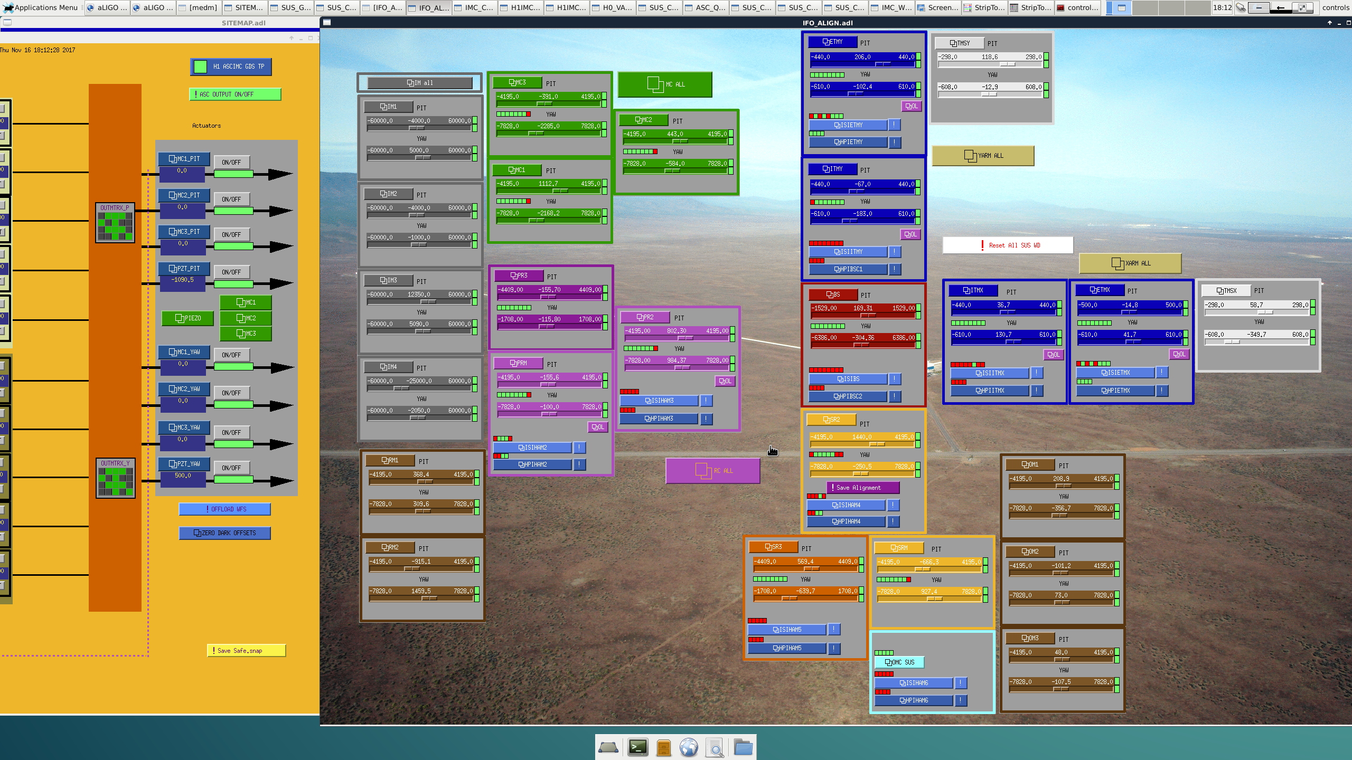The height and width of the screenshot is (760, 1352).
Task: Expand the XARM ALL display menu
Action: point(1130,263)
